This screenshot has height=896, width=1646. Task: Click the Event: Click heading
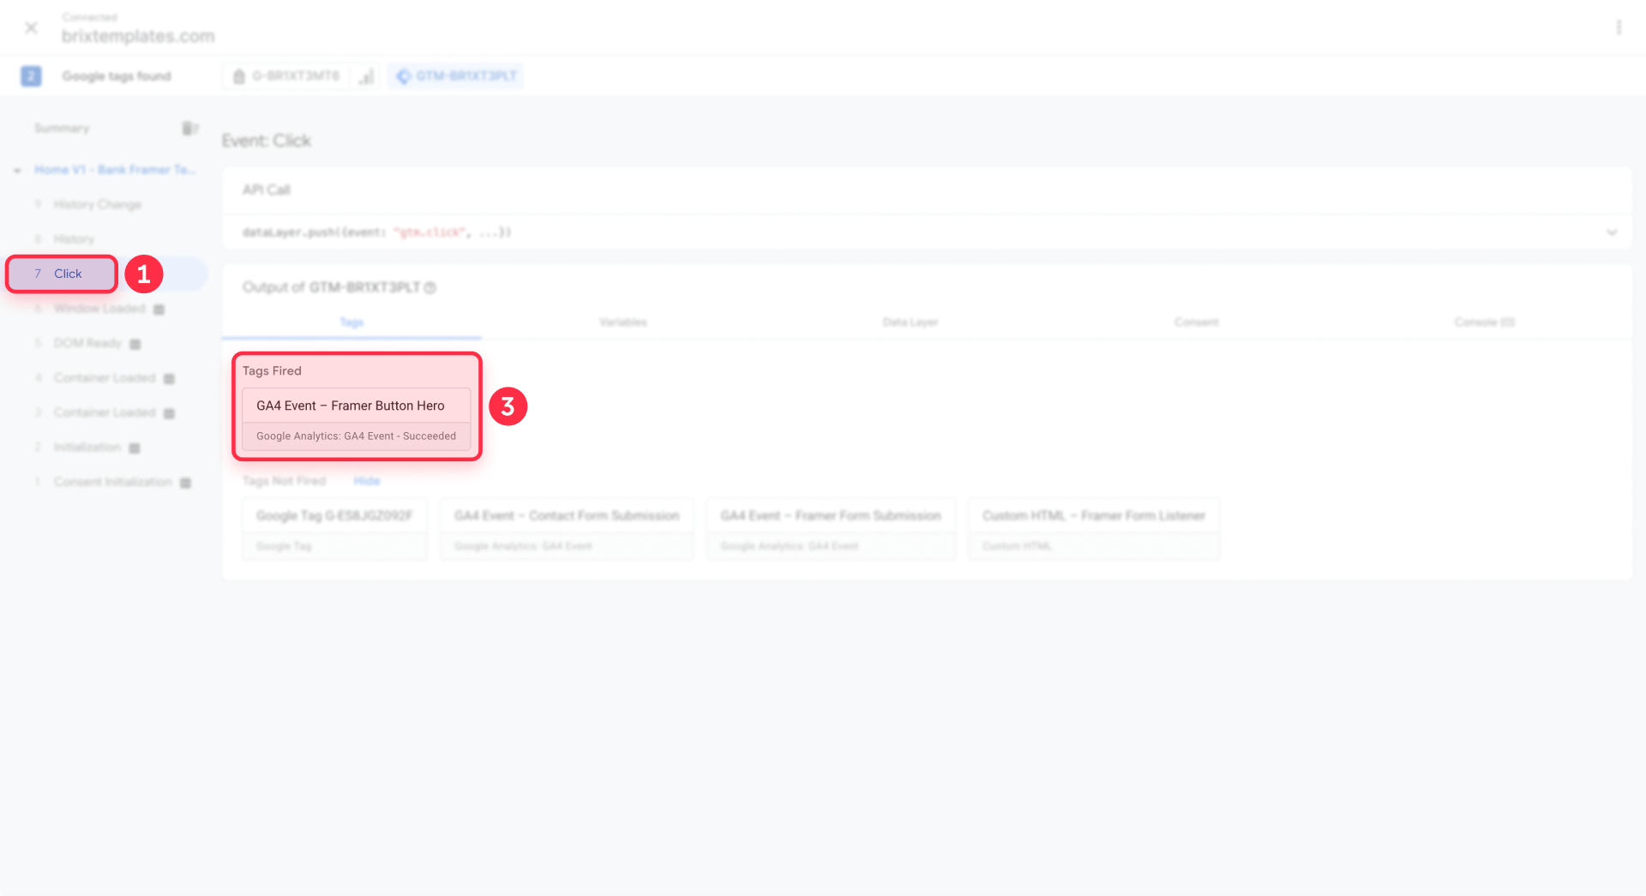(267, 141)
